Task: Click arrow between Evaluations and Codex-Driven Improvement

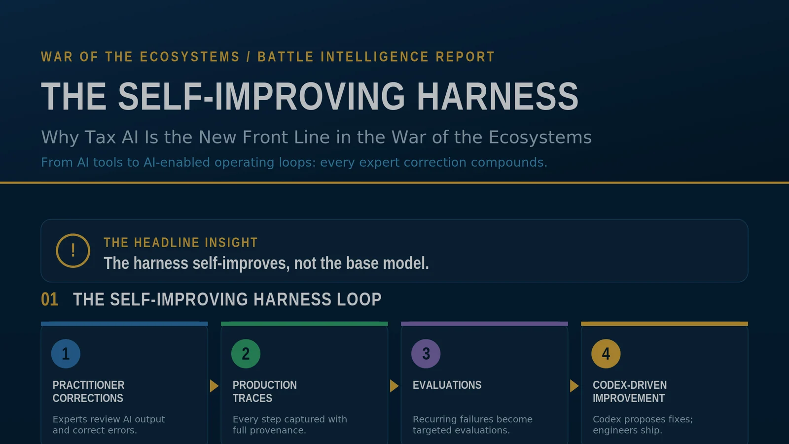Action: pyautogui.click(x=574, y=386)
